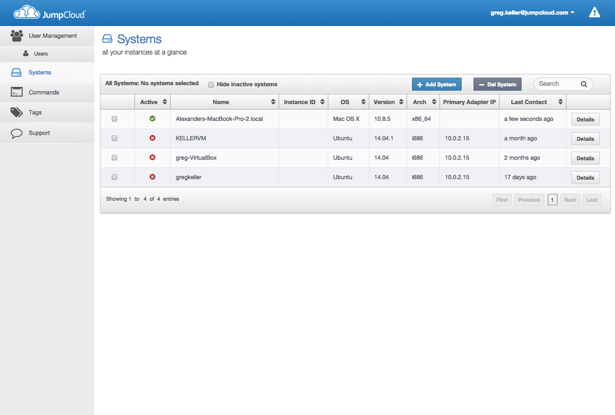The image size is (615, 415).
Task: Open the alert warning triangle icon
Action: 594,12
